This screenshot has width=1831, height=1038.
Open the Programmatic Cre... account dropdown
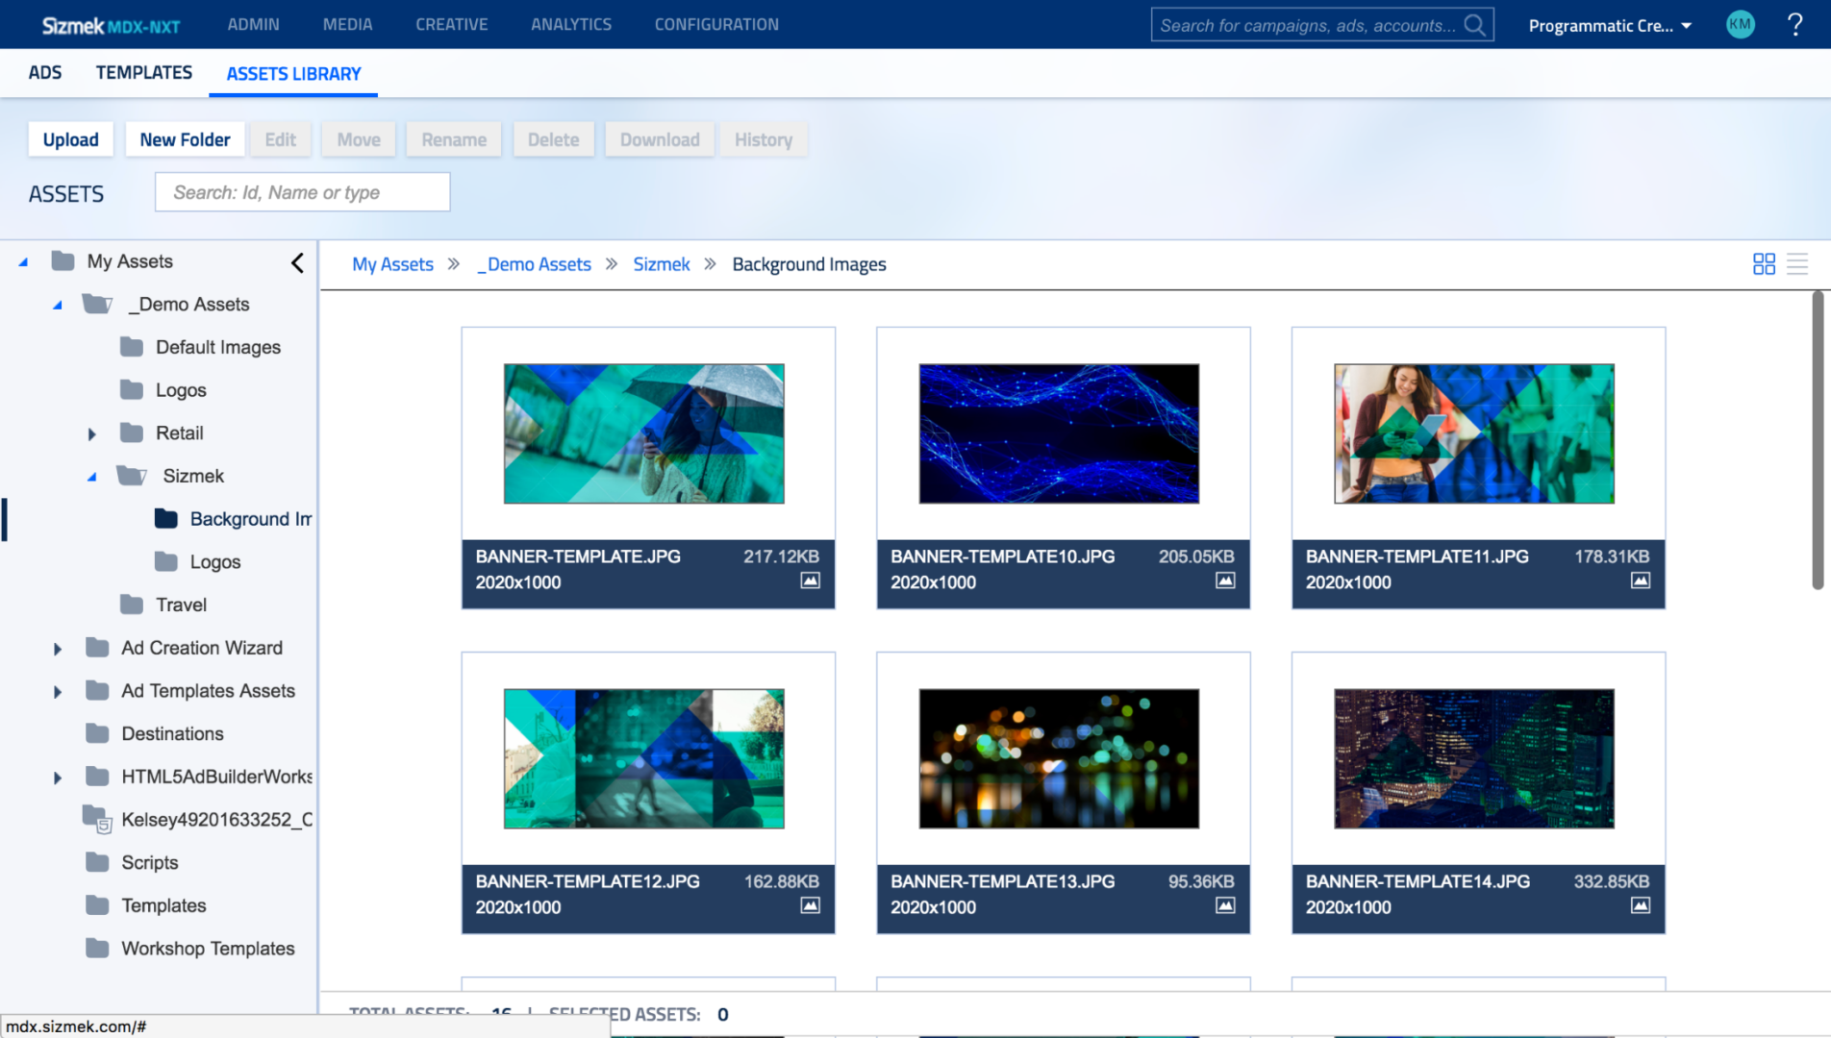(1610, 25)
